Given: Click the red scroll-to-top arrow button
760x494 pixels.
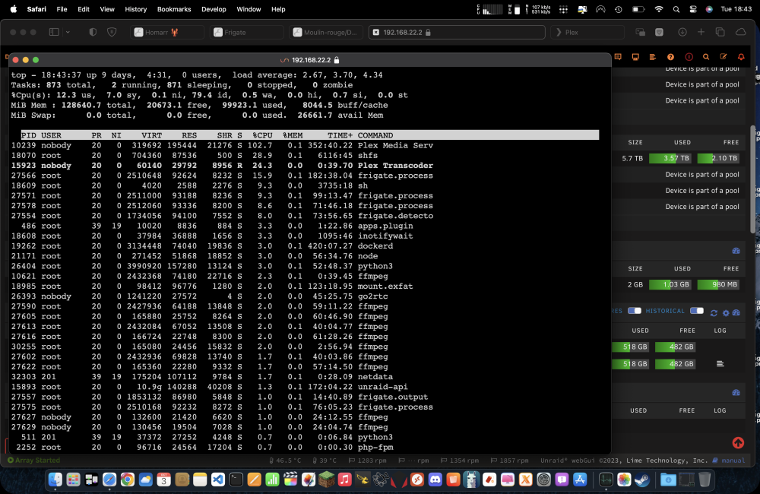Looking at the screenshot, I should tap(738, 442).
